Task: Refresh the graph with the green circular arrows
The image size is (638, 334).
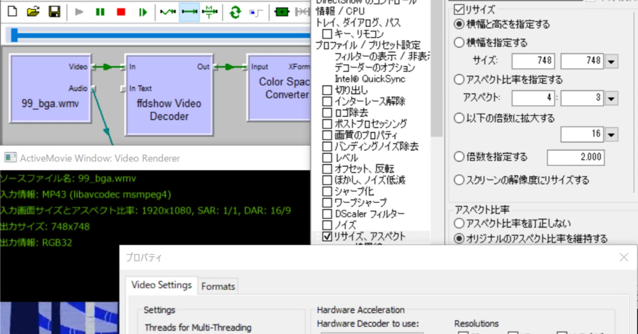Action: [236, 12]
